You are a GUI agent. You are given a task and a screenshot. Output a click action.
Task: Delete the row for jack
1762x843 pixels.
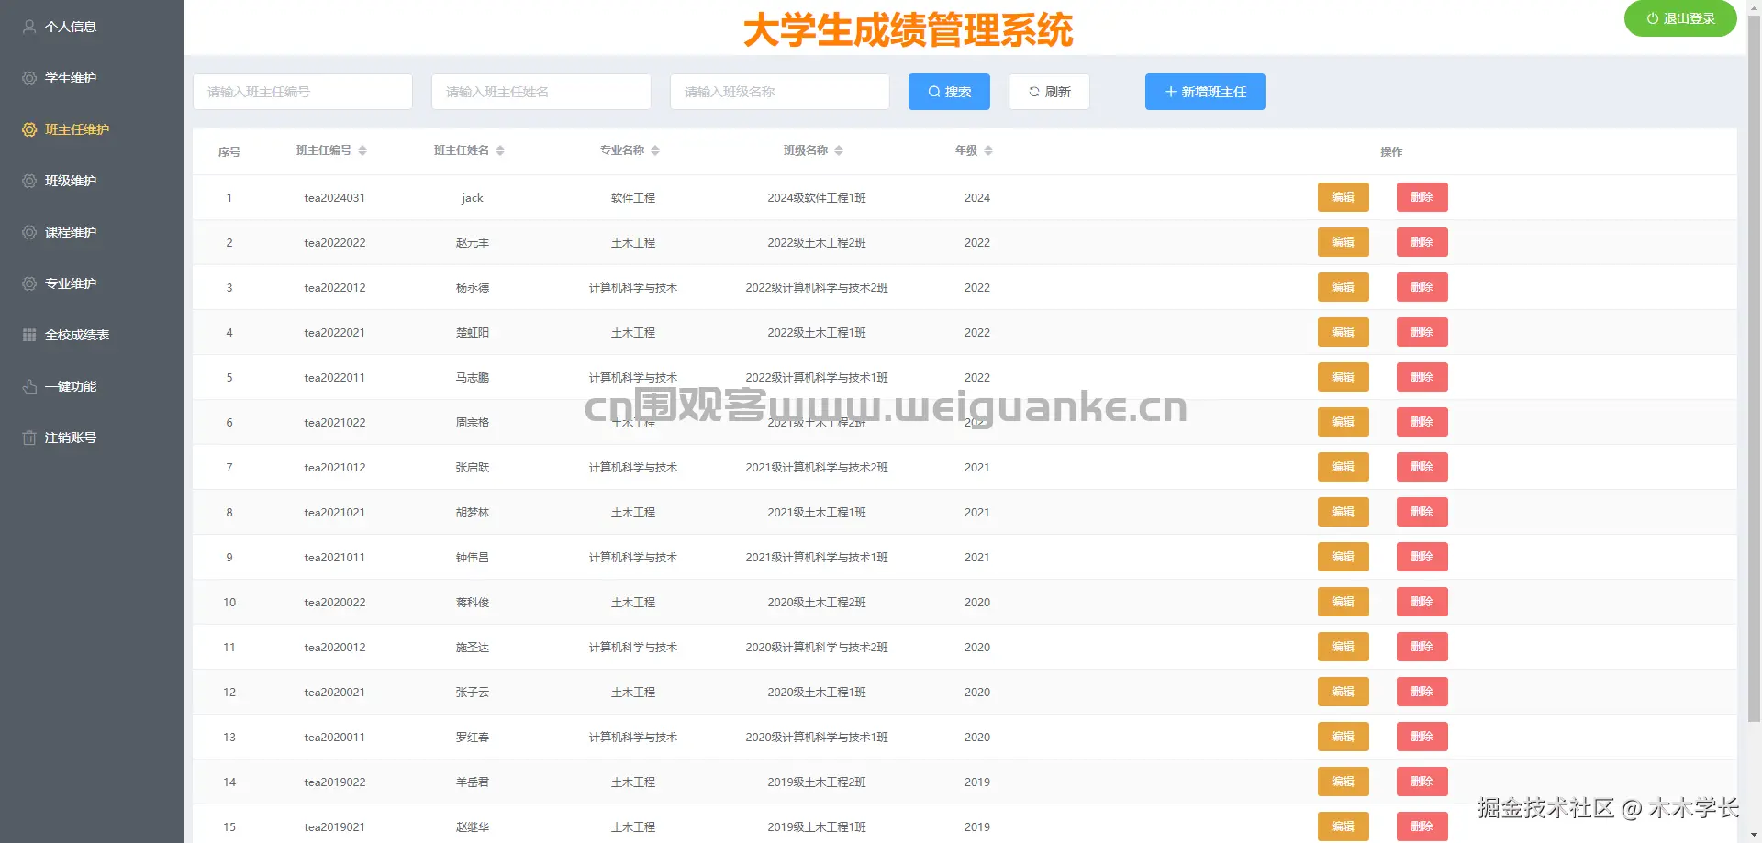pos(1422,197)
